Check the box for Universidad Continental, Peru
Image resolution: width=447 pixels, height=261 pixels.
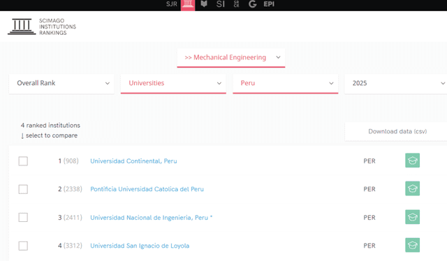(23, 161)
